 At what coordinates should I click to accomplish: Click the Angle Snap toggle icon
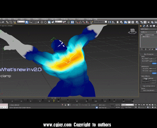pyautogui.click(x=80, y=22)
